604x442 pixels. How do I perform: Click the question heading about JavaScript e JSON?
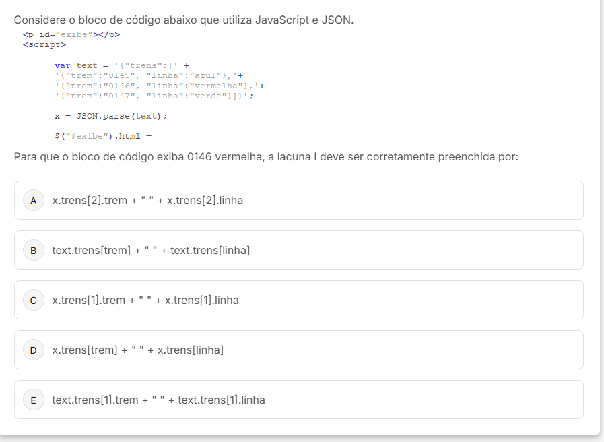pos(183,20)
